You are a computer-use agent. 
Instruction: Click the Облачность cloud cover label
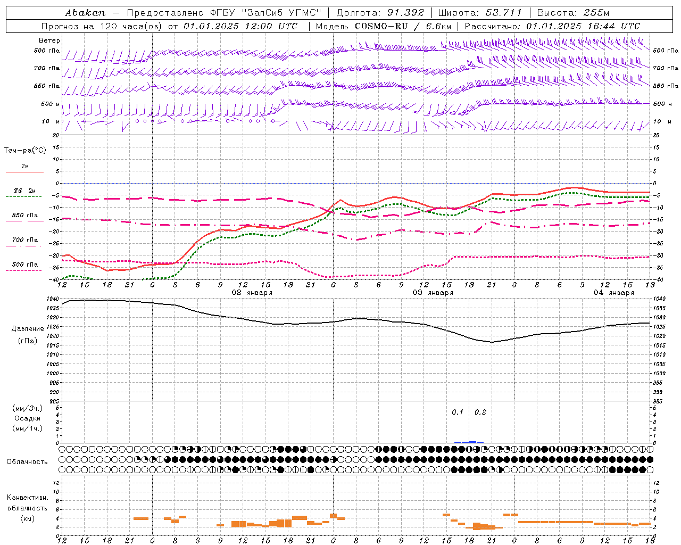pyautogui.click(x=27, y=461)
